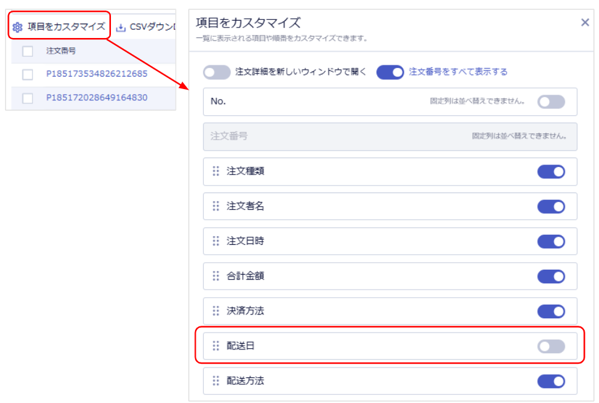
Task: Turn on 注文詳細を新しいウィンドウで開く toggle
Action: [217, 72]
